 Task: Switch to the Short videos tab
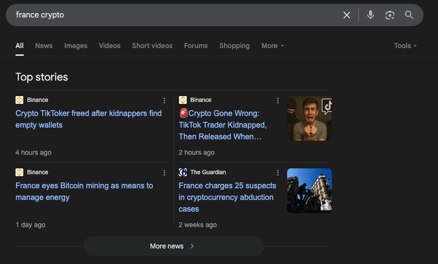click(152, 46)
